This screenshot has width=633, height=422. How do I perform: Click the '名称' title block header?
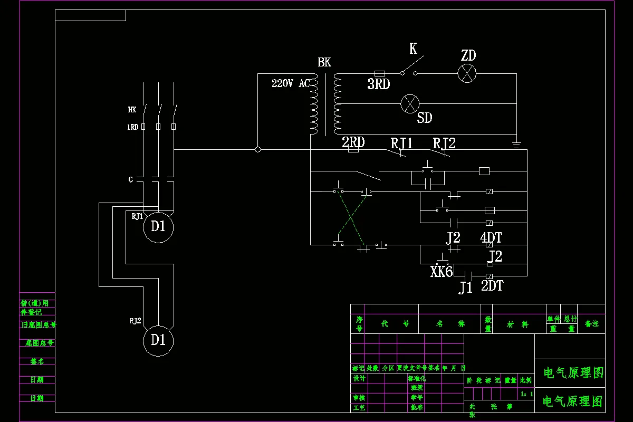pyautogui.click(x=450, y=324)
